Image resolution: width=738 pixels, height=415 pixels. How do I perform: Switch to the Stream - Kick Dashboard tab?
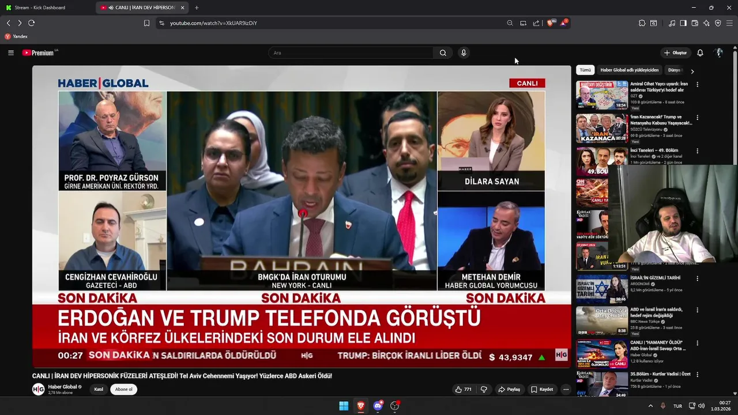[48, 7]
